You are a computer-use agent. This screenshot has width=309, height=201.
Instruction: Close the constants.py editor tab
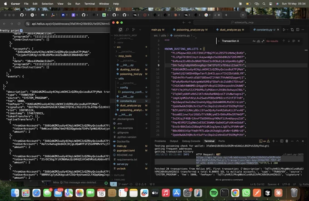[278, 30]
